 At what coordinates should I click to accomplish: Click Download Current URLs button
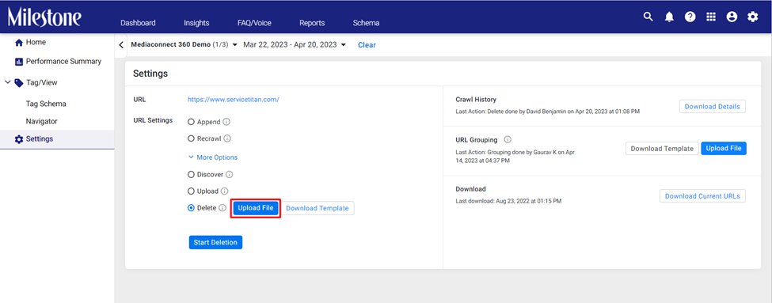click(702, 195)
